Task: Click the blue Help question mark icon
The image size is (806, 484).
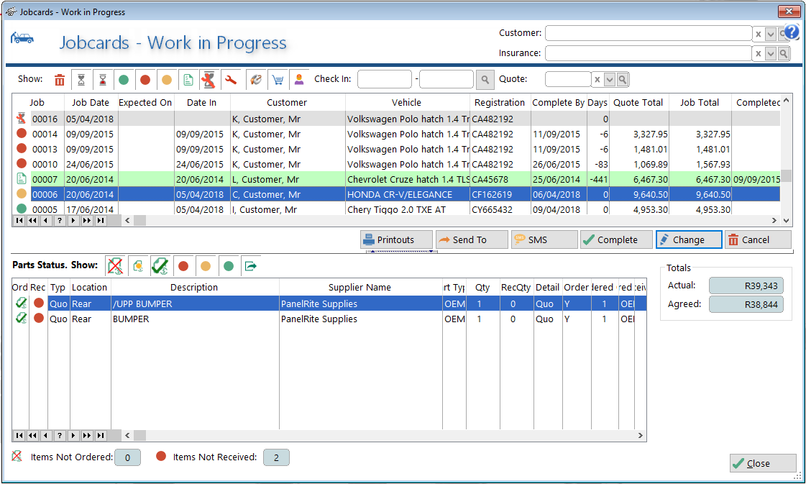Action: (791, 32)
